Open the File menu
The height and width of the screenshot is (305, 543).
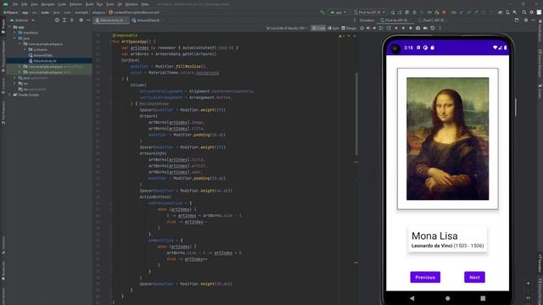15,4
